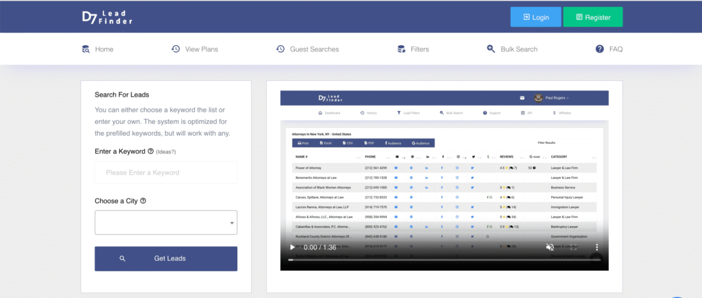
Task: Click help icon beside Choose a City
Action: 143,201
